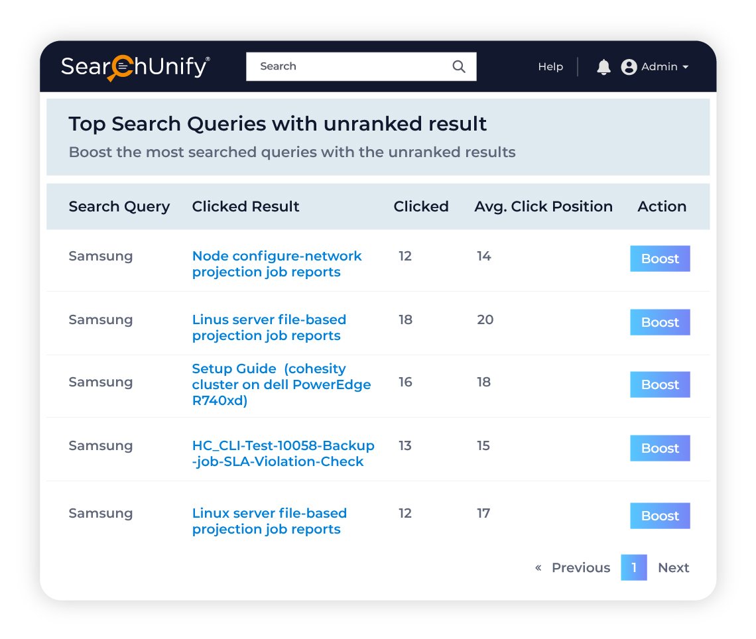Boost the Node configure-network result
The image size is (756, 639).
[x=660, y=259]
